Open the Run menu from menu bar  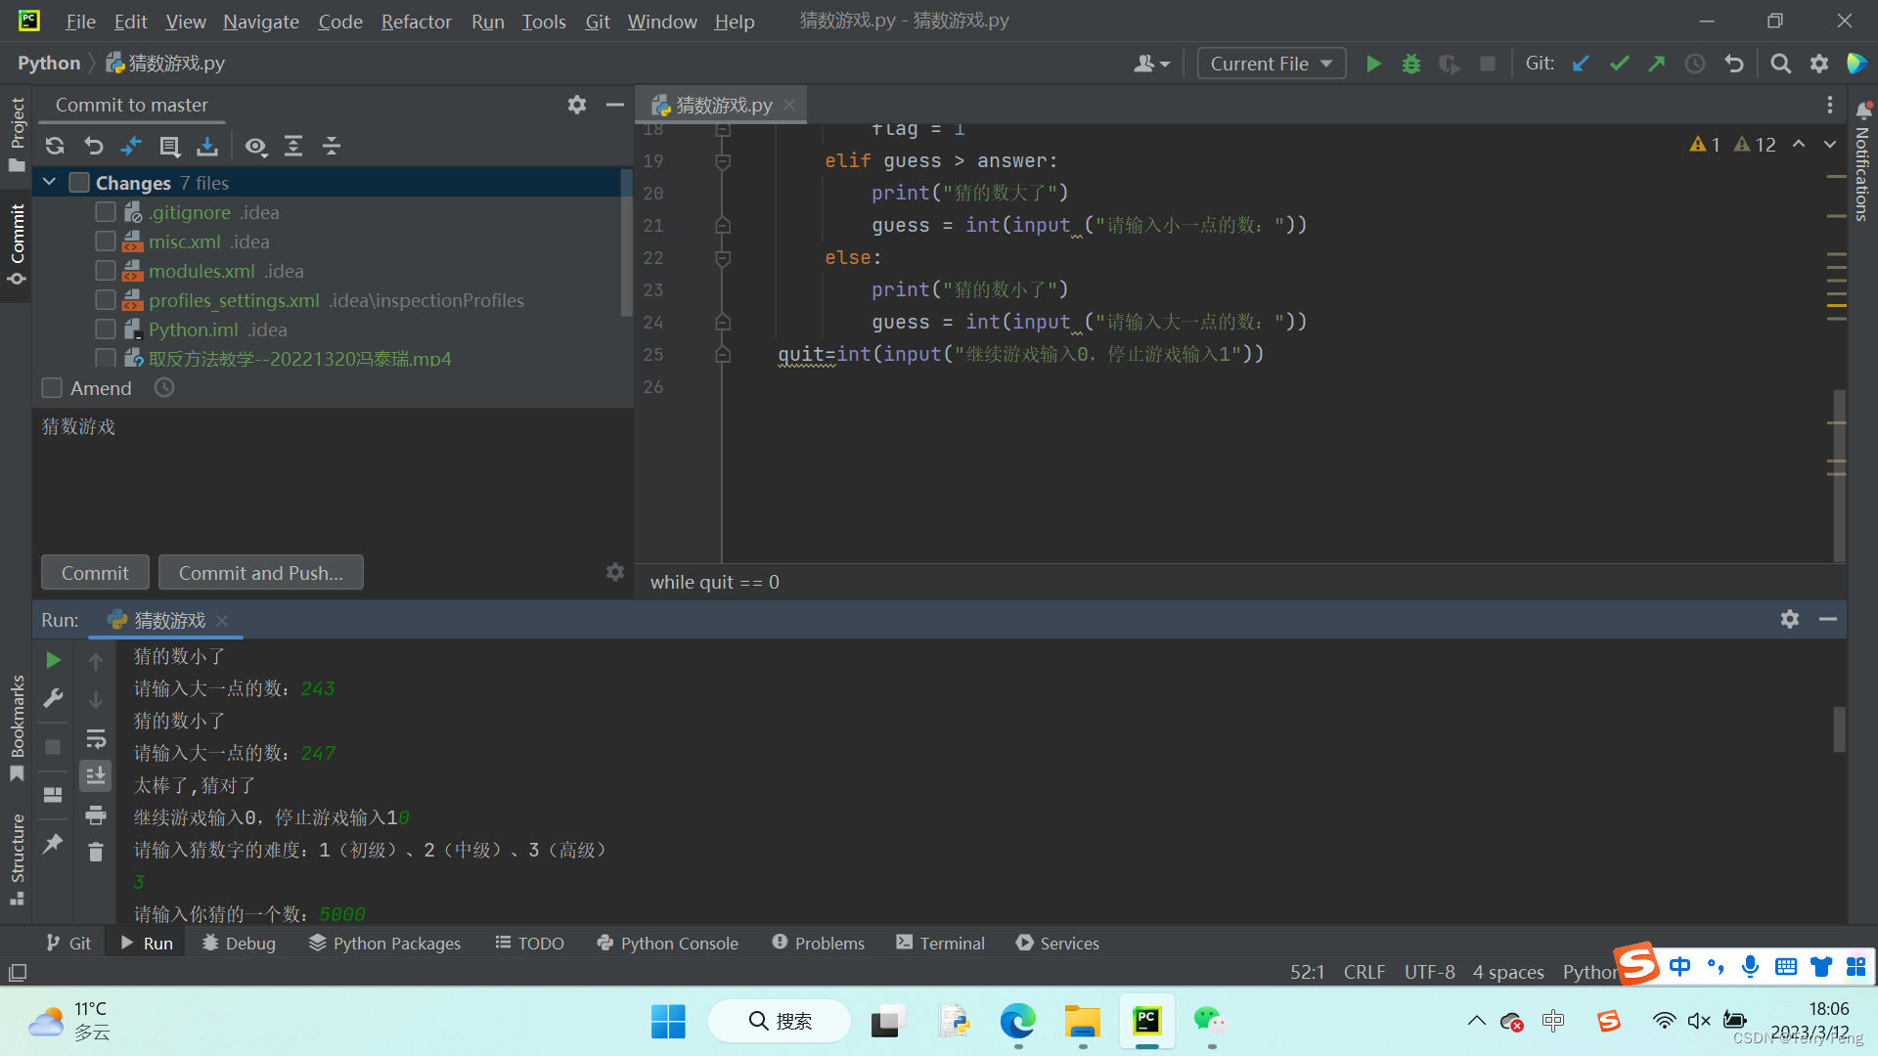[486, 21]
